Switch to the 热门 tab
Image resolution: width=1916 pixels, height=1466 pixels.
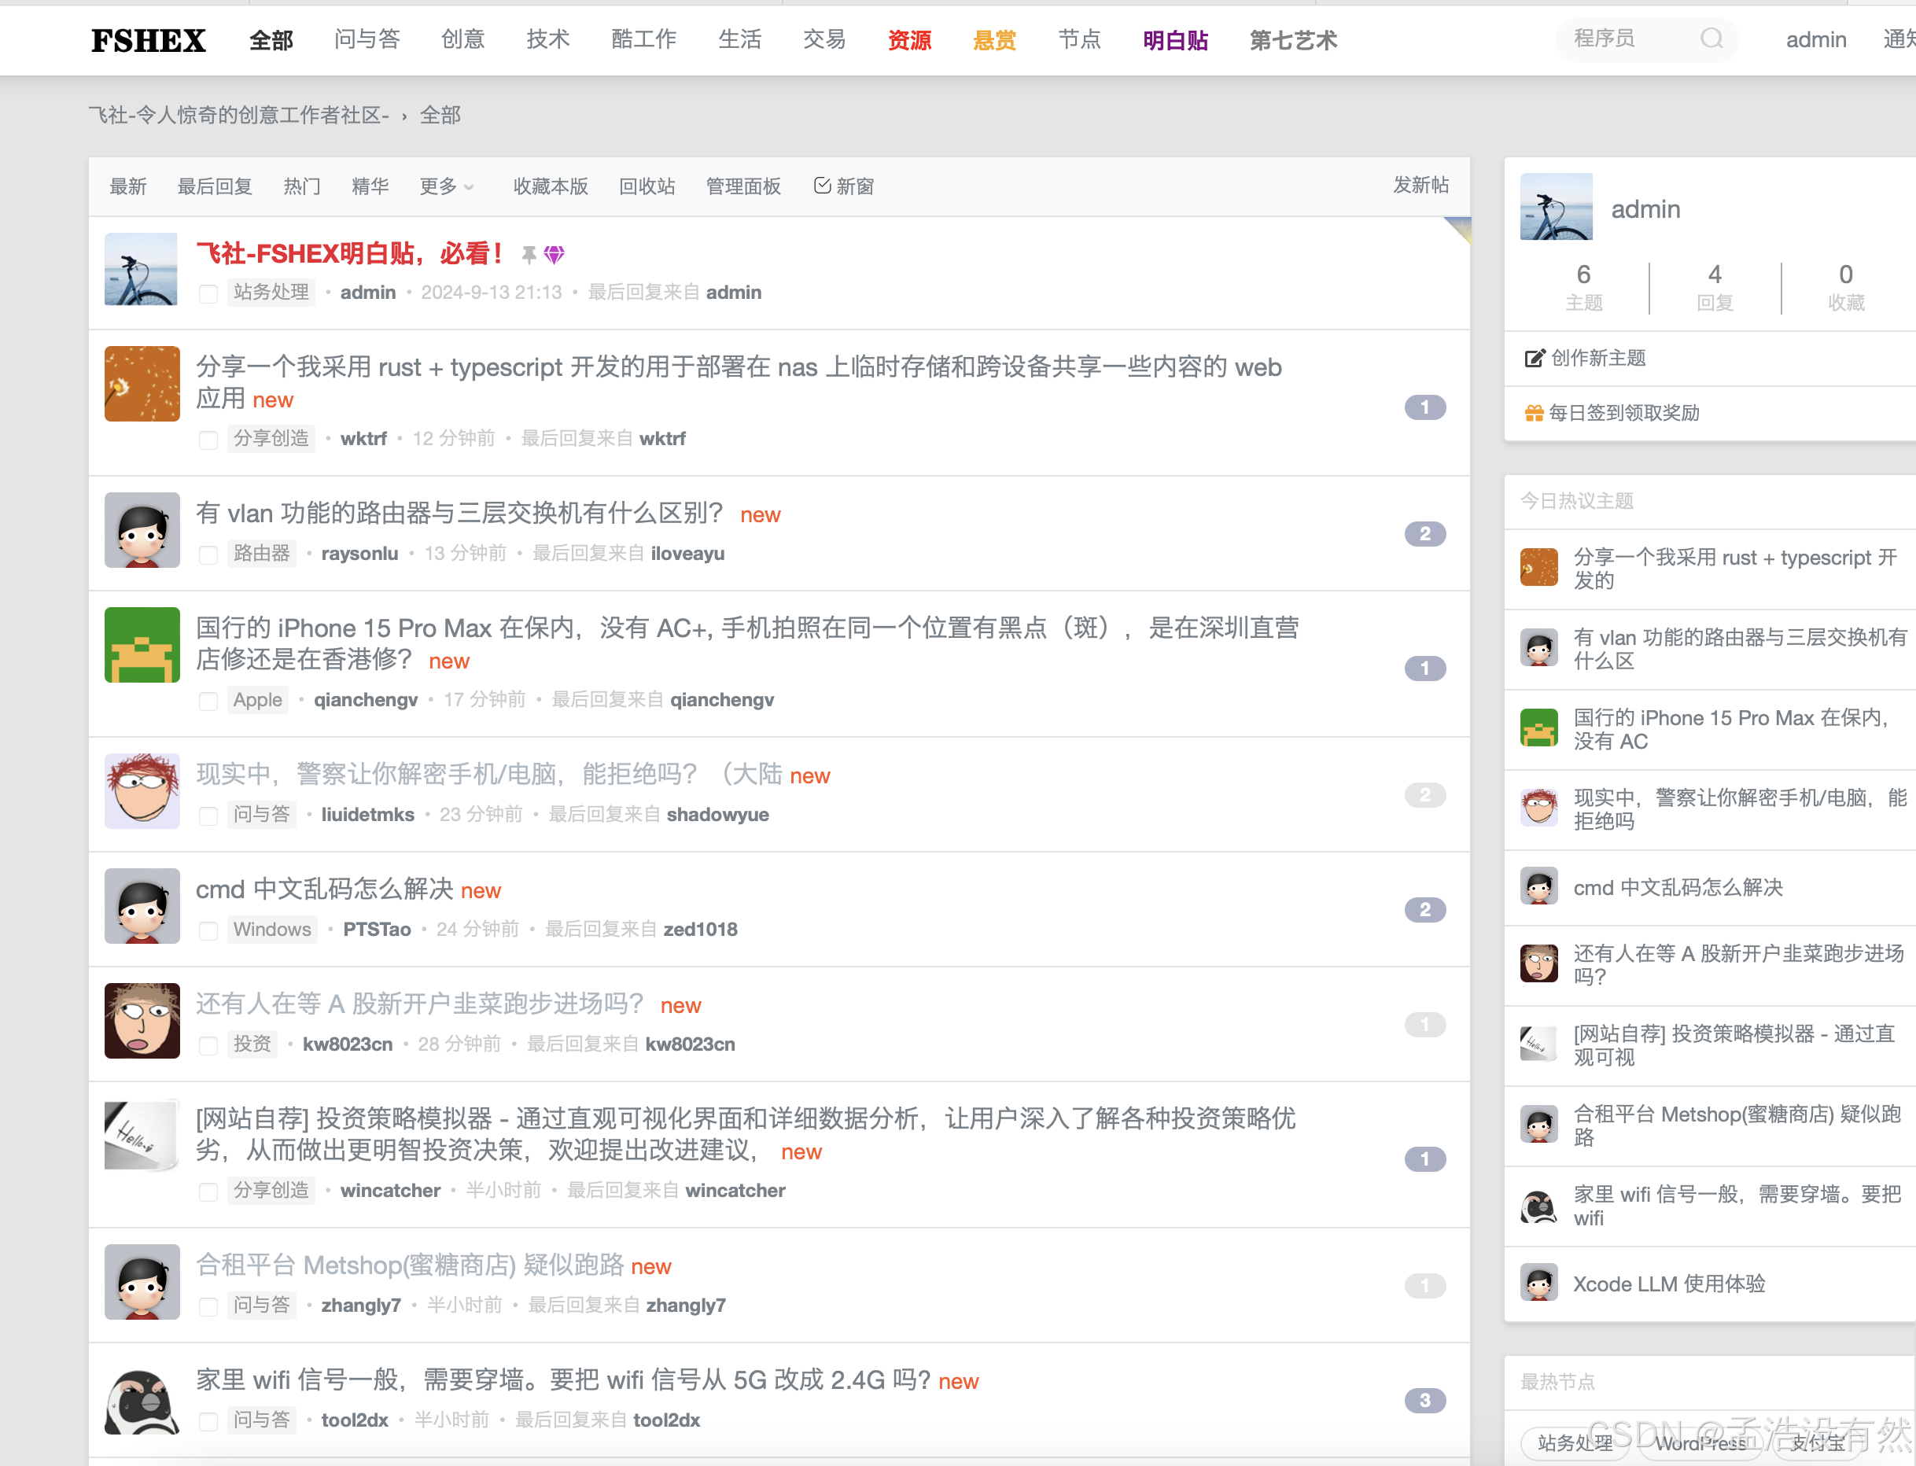click(x=302, y=186)
